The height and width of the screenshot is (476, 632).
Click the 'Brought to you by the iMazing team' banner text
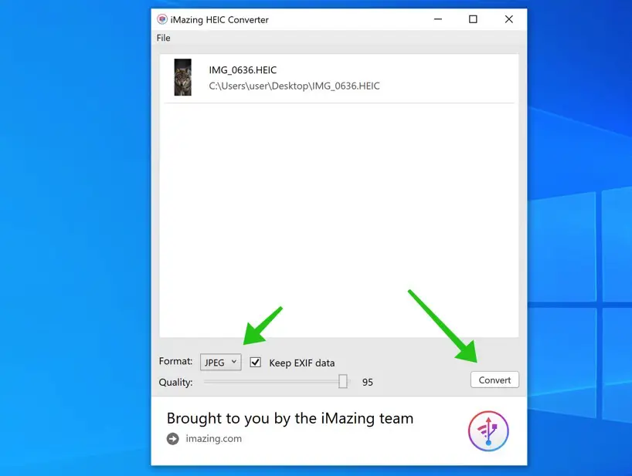pyautogui.click(x=290, y=418)
